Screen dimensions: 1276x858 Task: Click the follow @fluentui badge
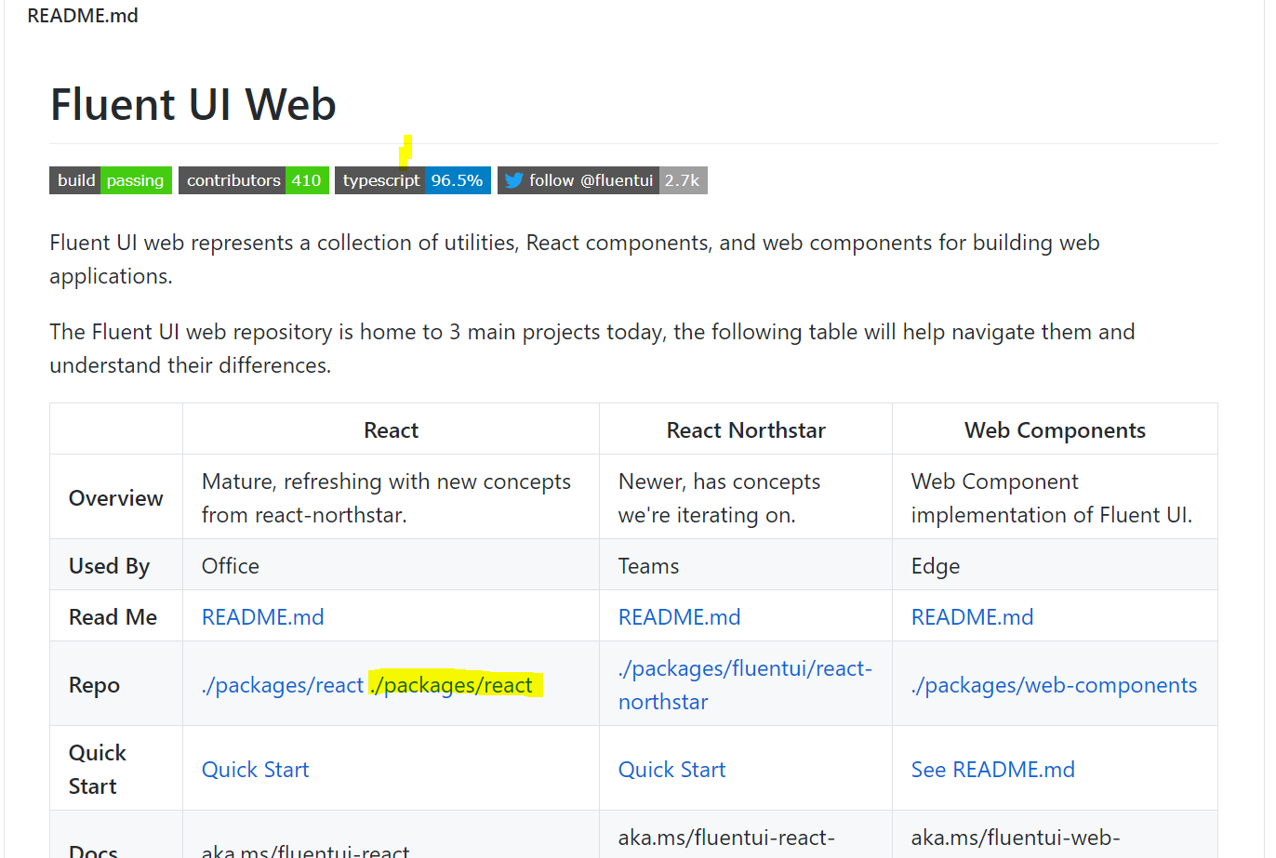point(591,180)
